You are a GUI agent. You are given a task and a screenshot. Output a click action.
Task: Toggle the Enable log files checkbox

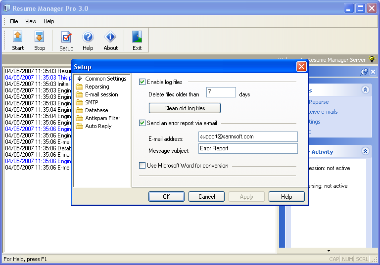142,82
